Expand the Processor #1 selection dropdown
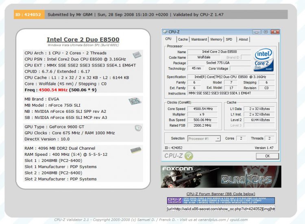The width and height of the screenshot is (305, 224). click(218, 139)
